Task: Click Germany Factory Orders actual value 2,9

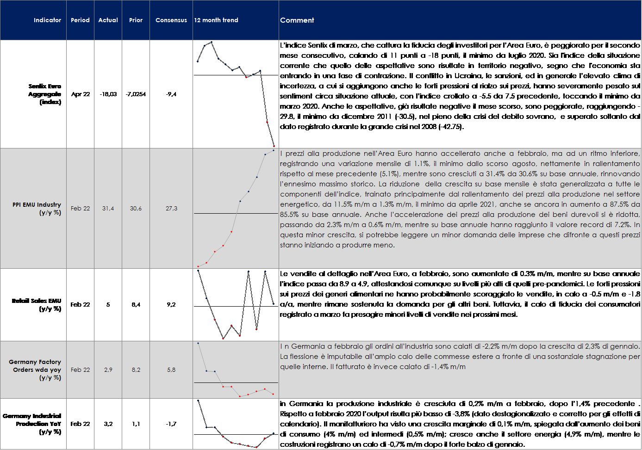Action: coord(108,370)
